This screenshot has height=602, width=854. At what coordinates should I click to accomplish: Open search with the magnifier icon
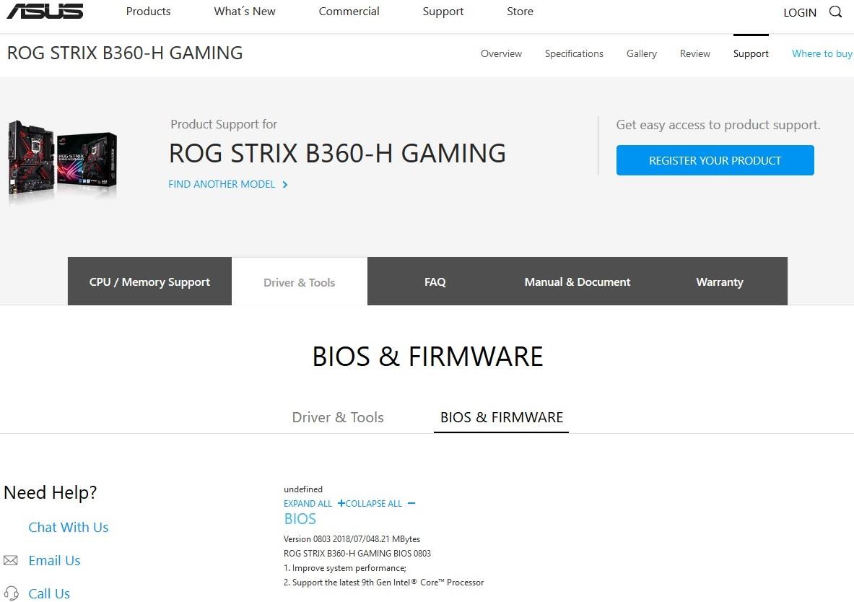tap(835, 12)
